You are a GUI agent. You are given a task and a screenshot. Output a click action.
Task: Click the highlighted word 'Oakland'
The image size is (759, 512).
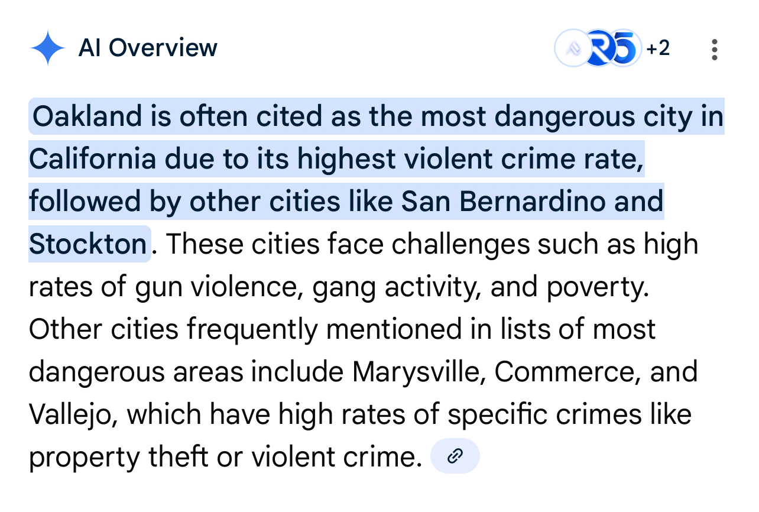(87, 116)
